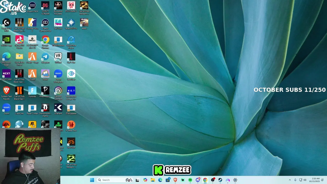Open EA SPORTS FIFA 23 shortcut
This screenshot has width=327, height=184.
(32, 42)
